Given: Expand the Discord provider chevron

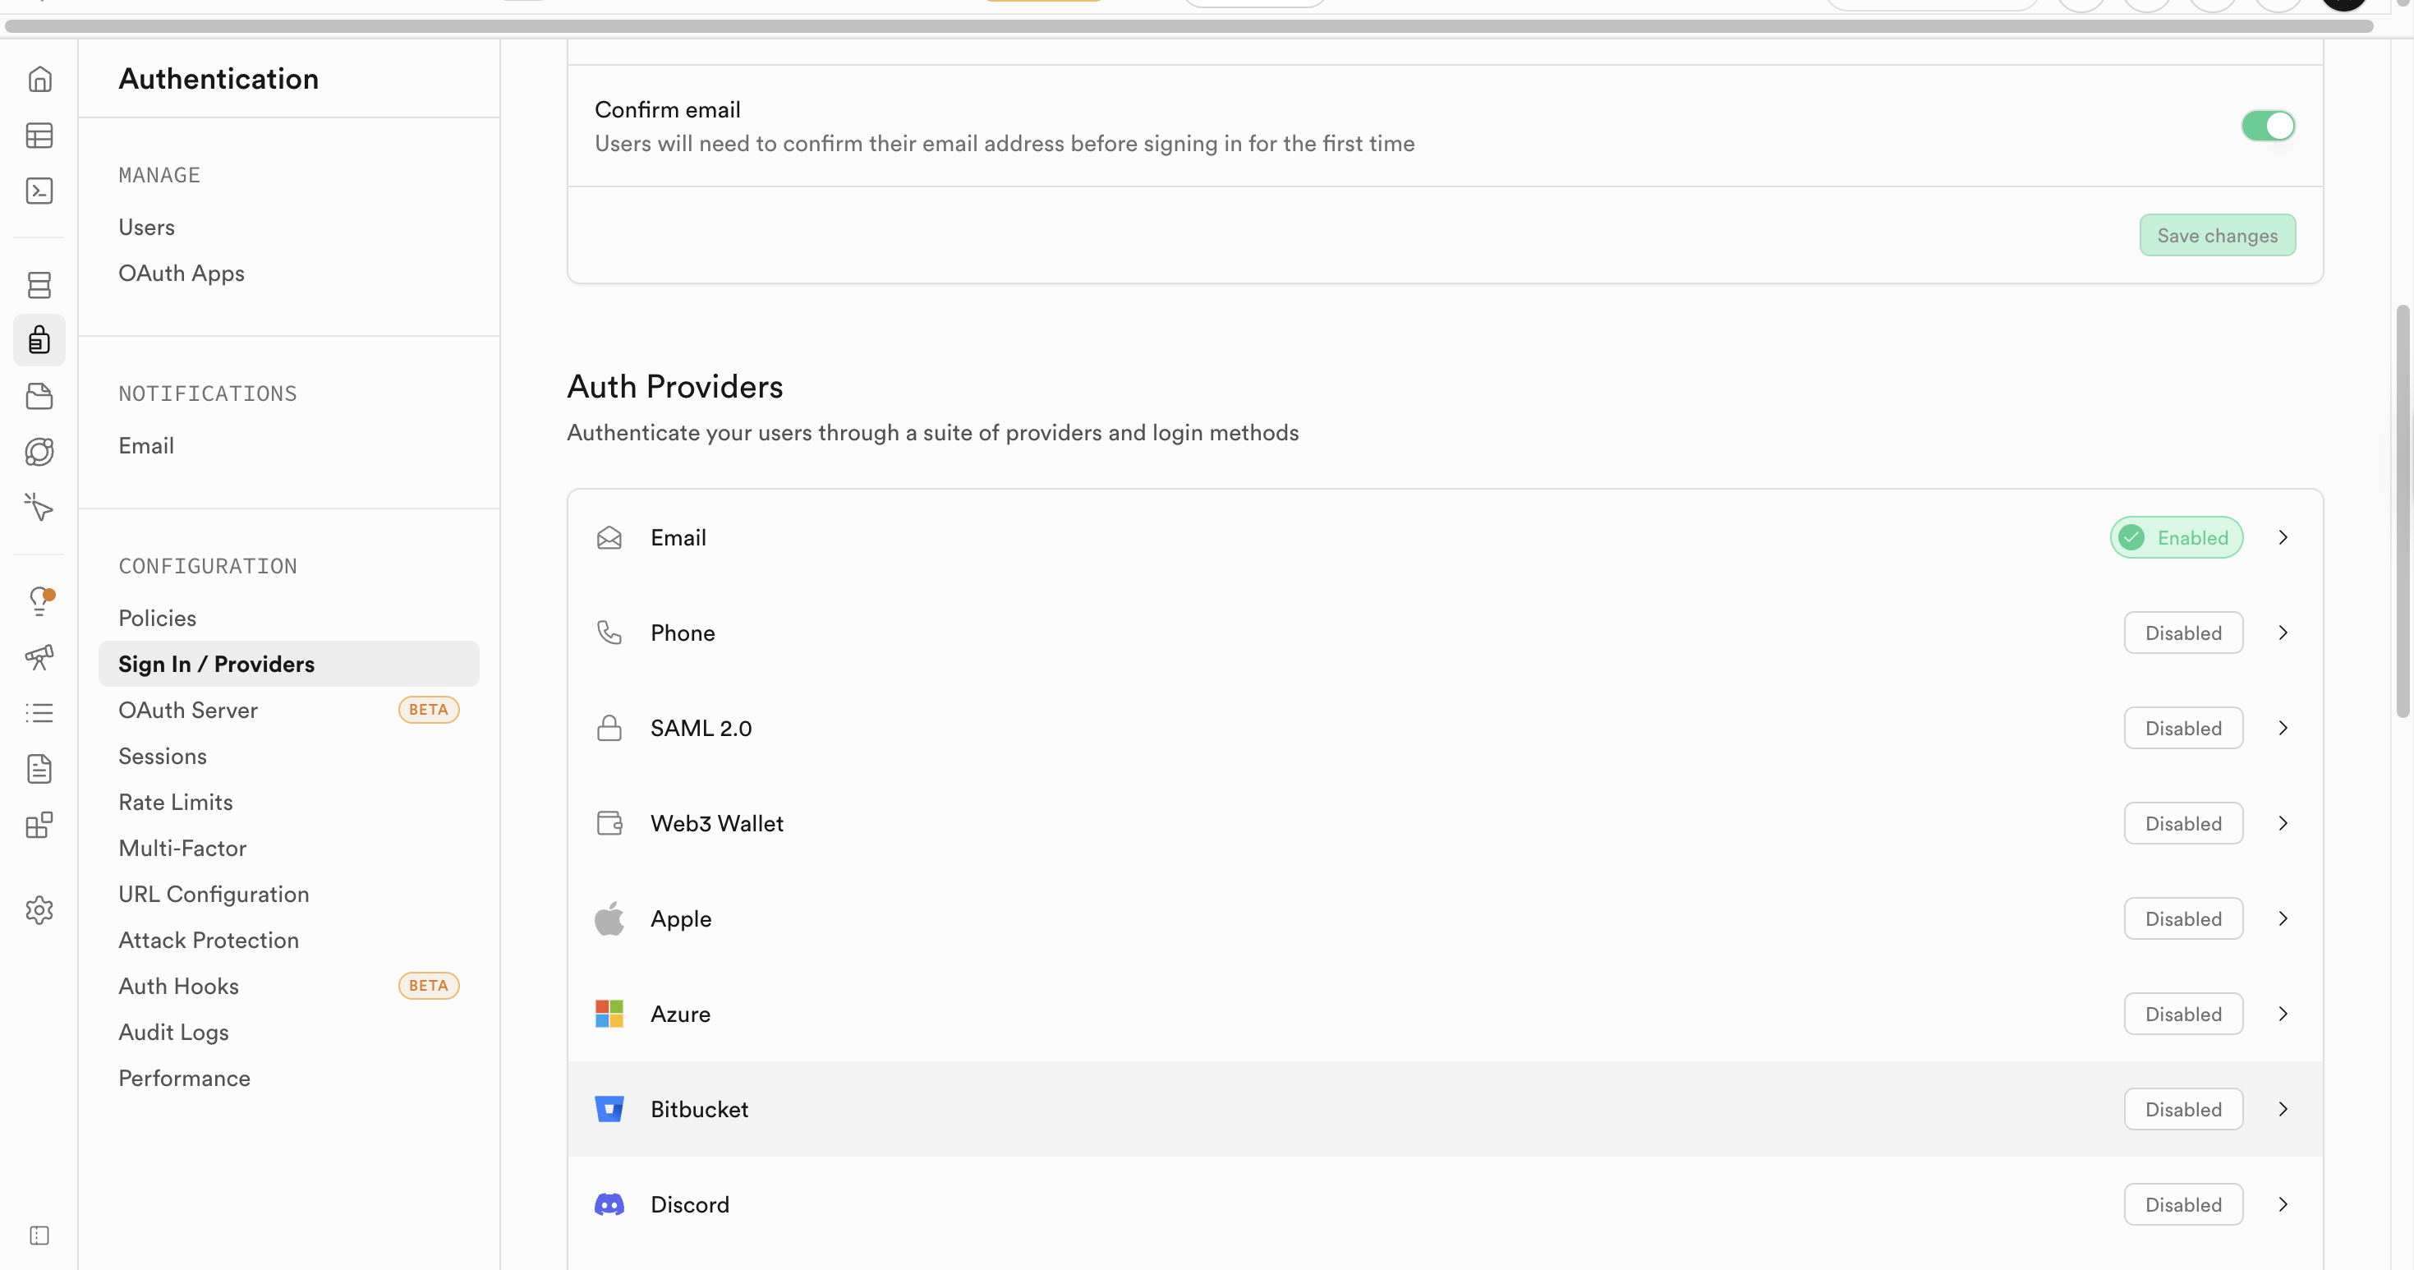Looking at the screenshot, I should pyautogui.click(x=2283, y=1204).
